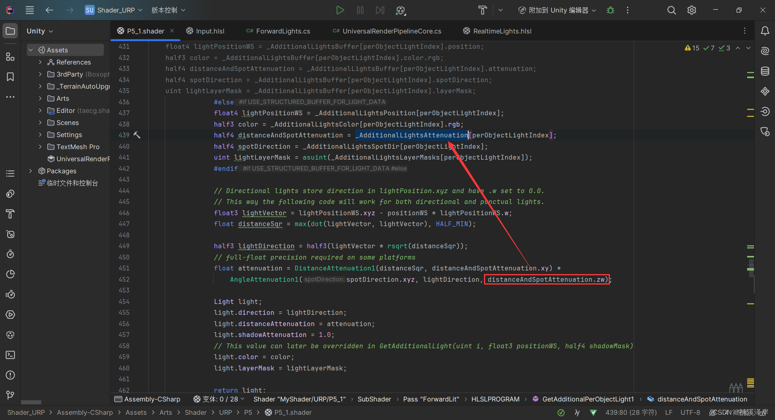
Task: Open the Bookmarks tool window
Action: pos(10,77)
